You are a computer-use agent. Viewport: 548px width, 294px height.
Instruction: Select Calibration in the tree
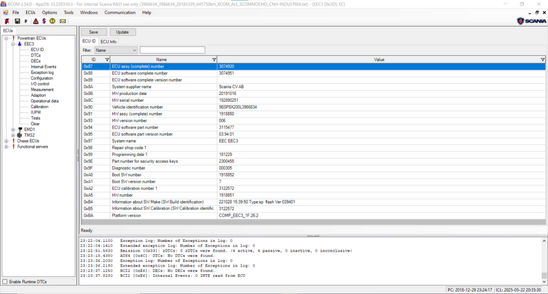coord(40,107)
